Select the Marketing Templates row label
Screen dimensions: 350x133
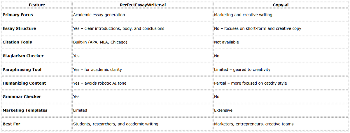click(x=25, y=110)
